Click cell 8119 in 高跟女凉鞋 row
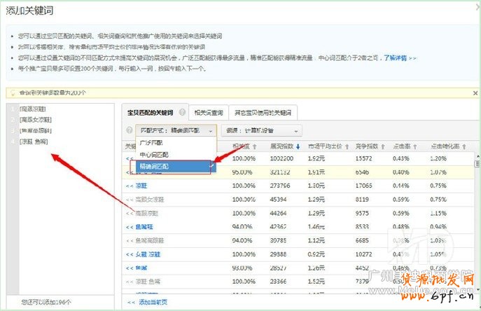481x311 pixels. pos(362,200)
